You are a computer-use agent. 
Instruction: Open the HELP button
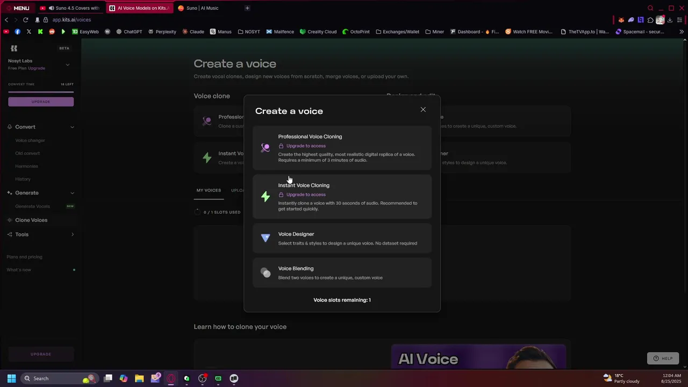coord(663,359)
